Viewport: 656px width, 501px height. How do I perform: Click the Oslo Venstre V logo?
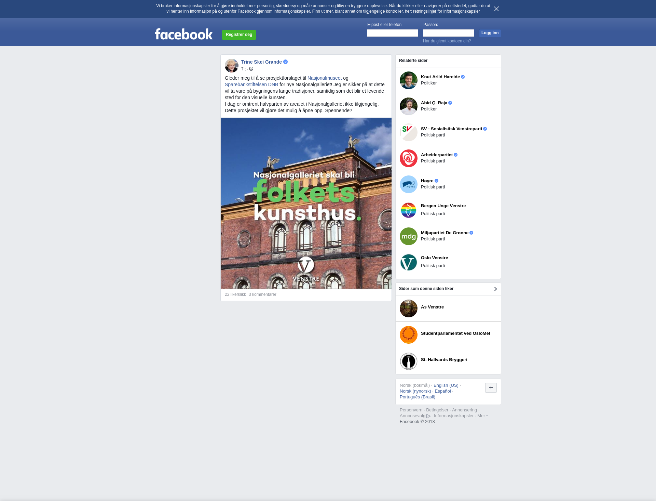tap(409, 262)
